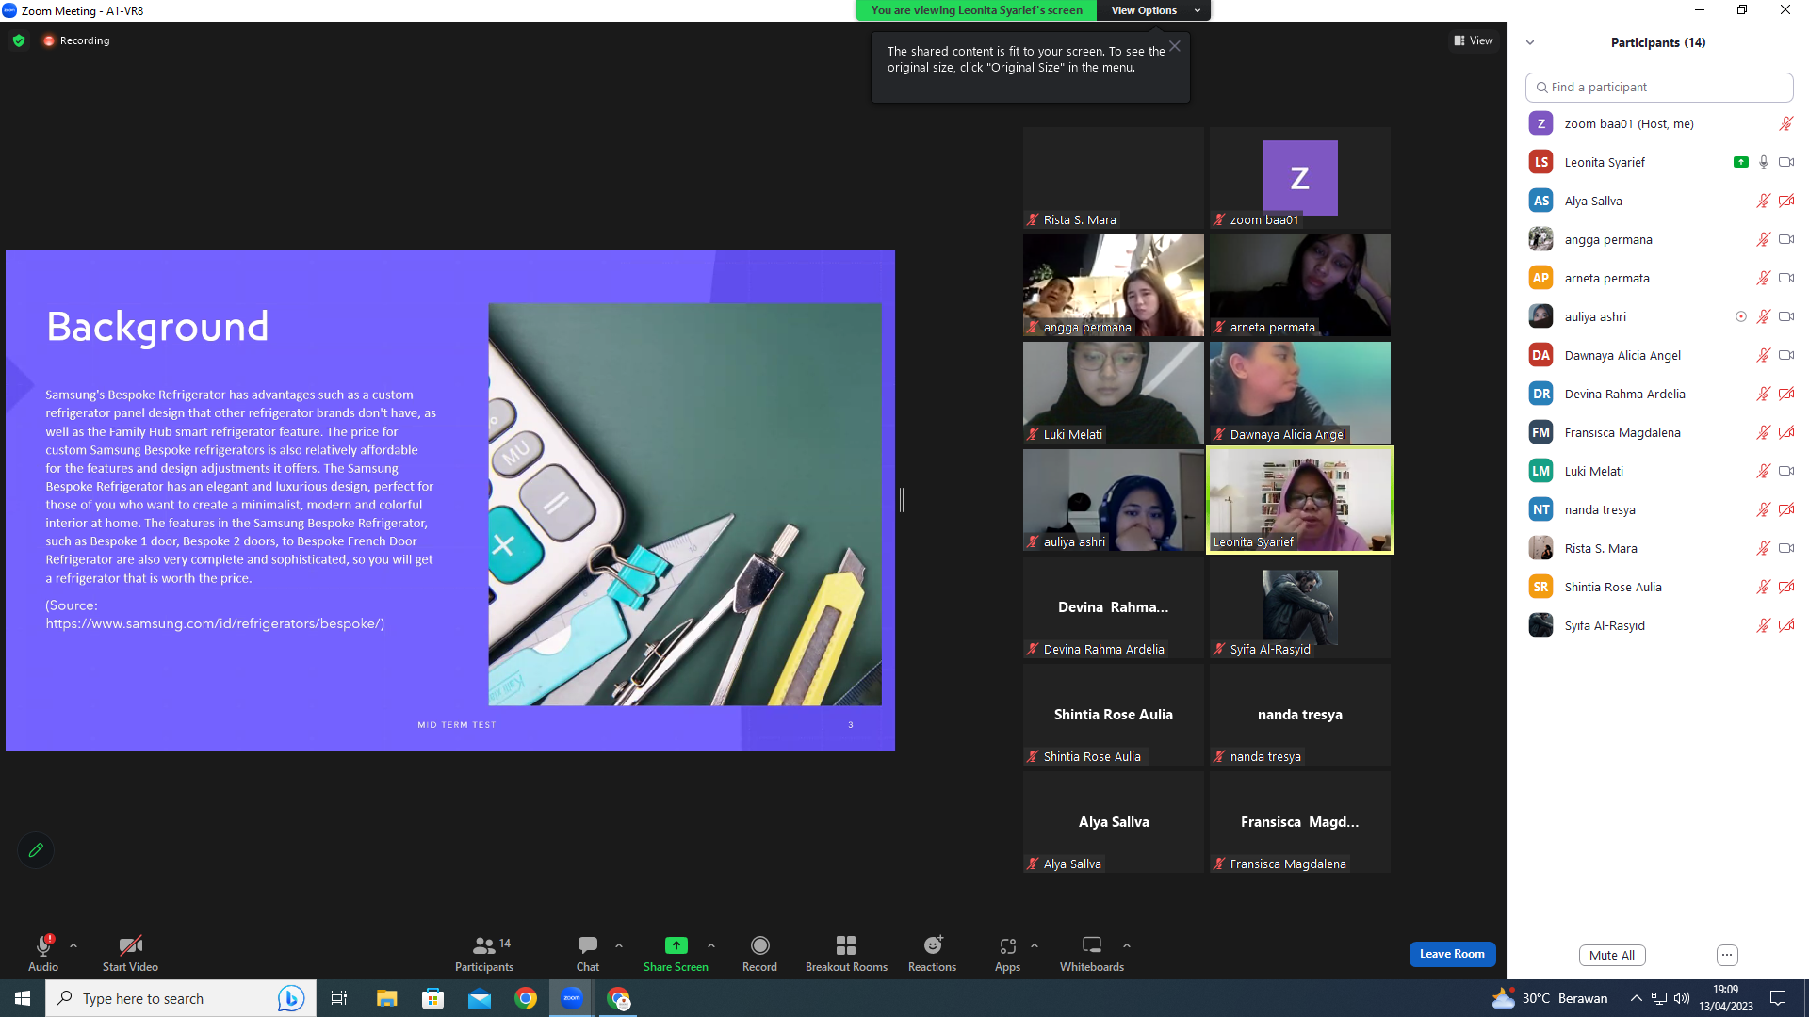Viewport: 1809px width, 1017px height.
Task: Open the Reactions menu
Action: tap(932, 952)
